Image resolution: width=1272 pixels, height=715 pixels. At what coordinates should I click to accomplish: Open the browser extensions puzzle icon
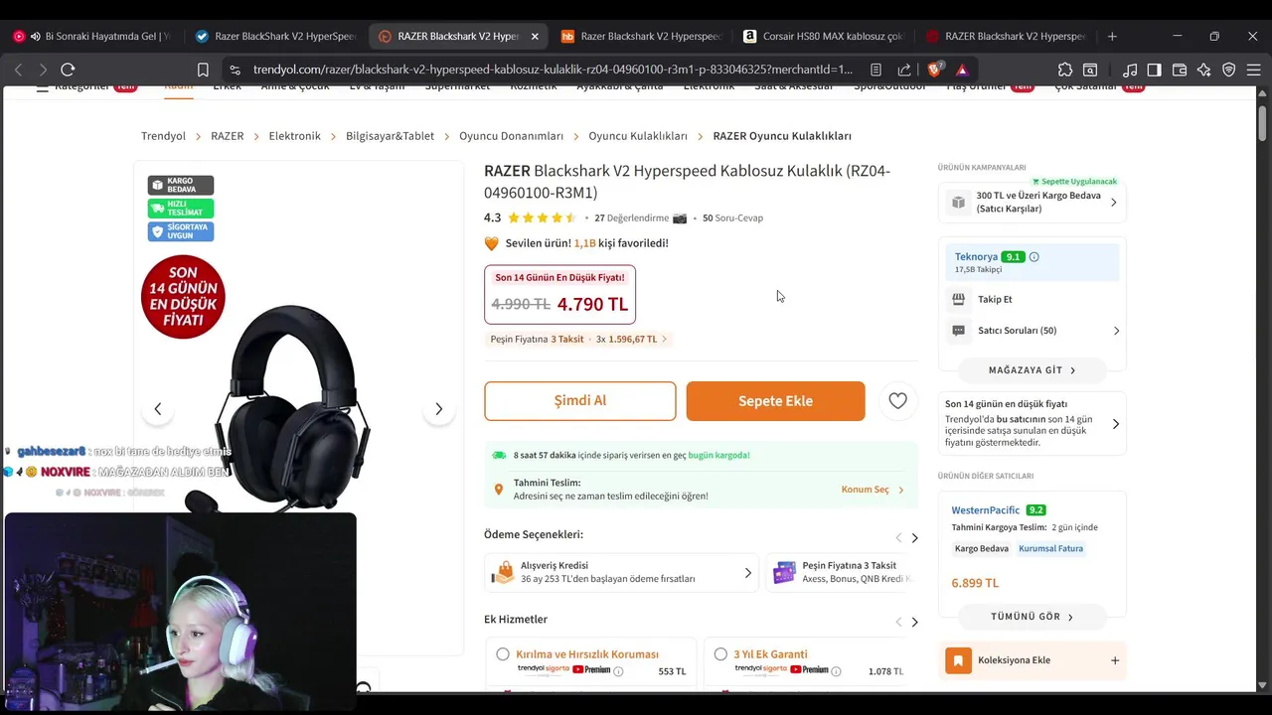[x=1065, y=70]
